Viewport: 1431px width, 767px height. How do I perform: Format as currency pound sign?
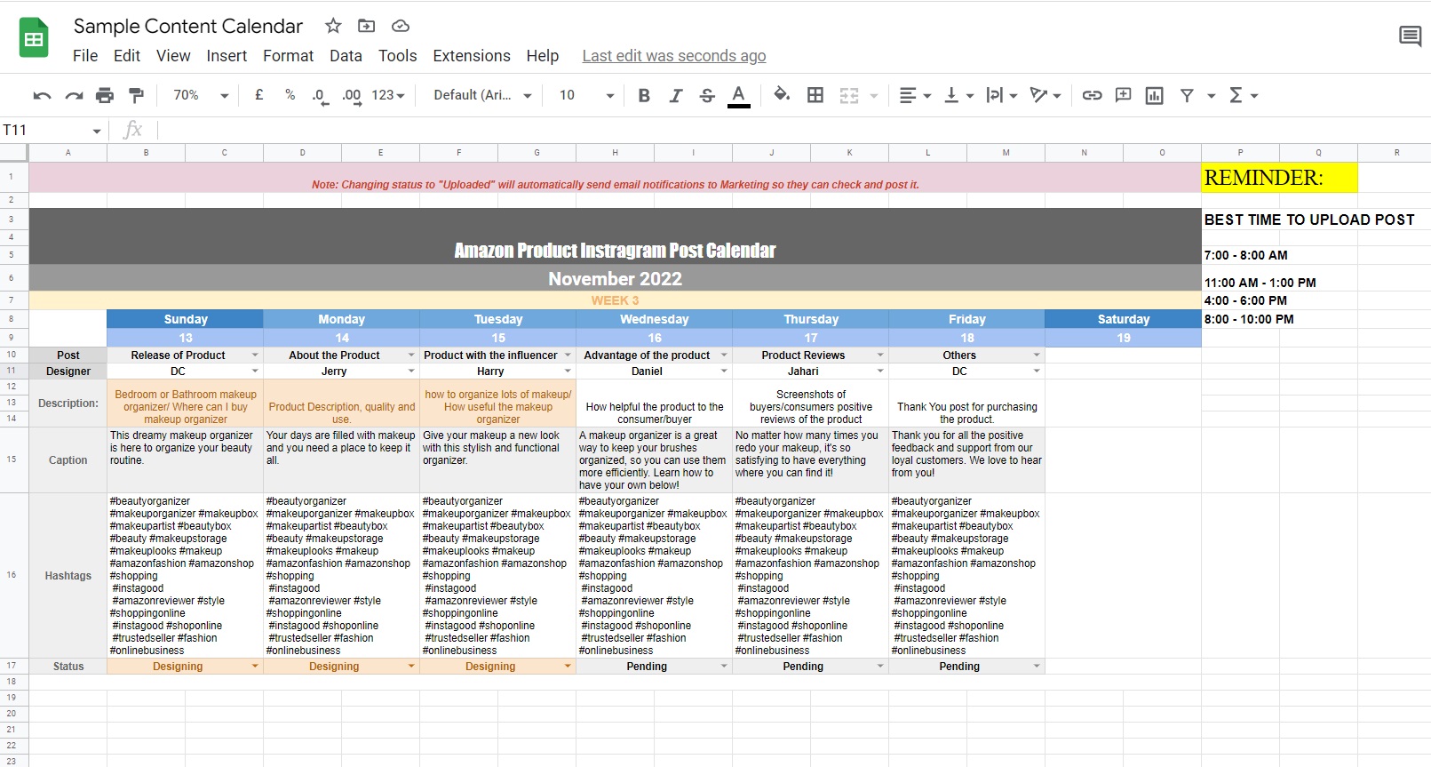(x=258, y=94)
